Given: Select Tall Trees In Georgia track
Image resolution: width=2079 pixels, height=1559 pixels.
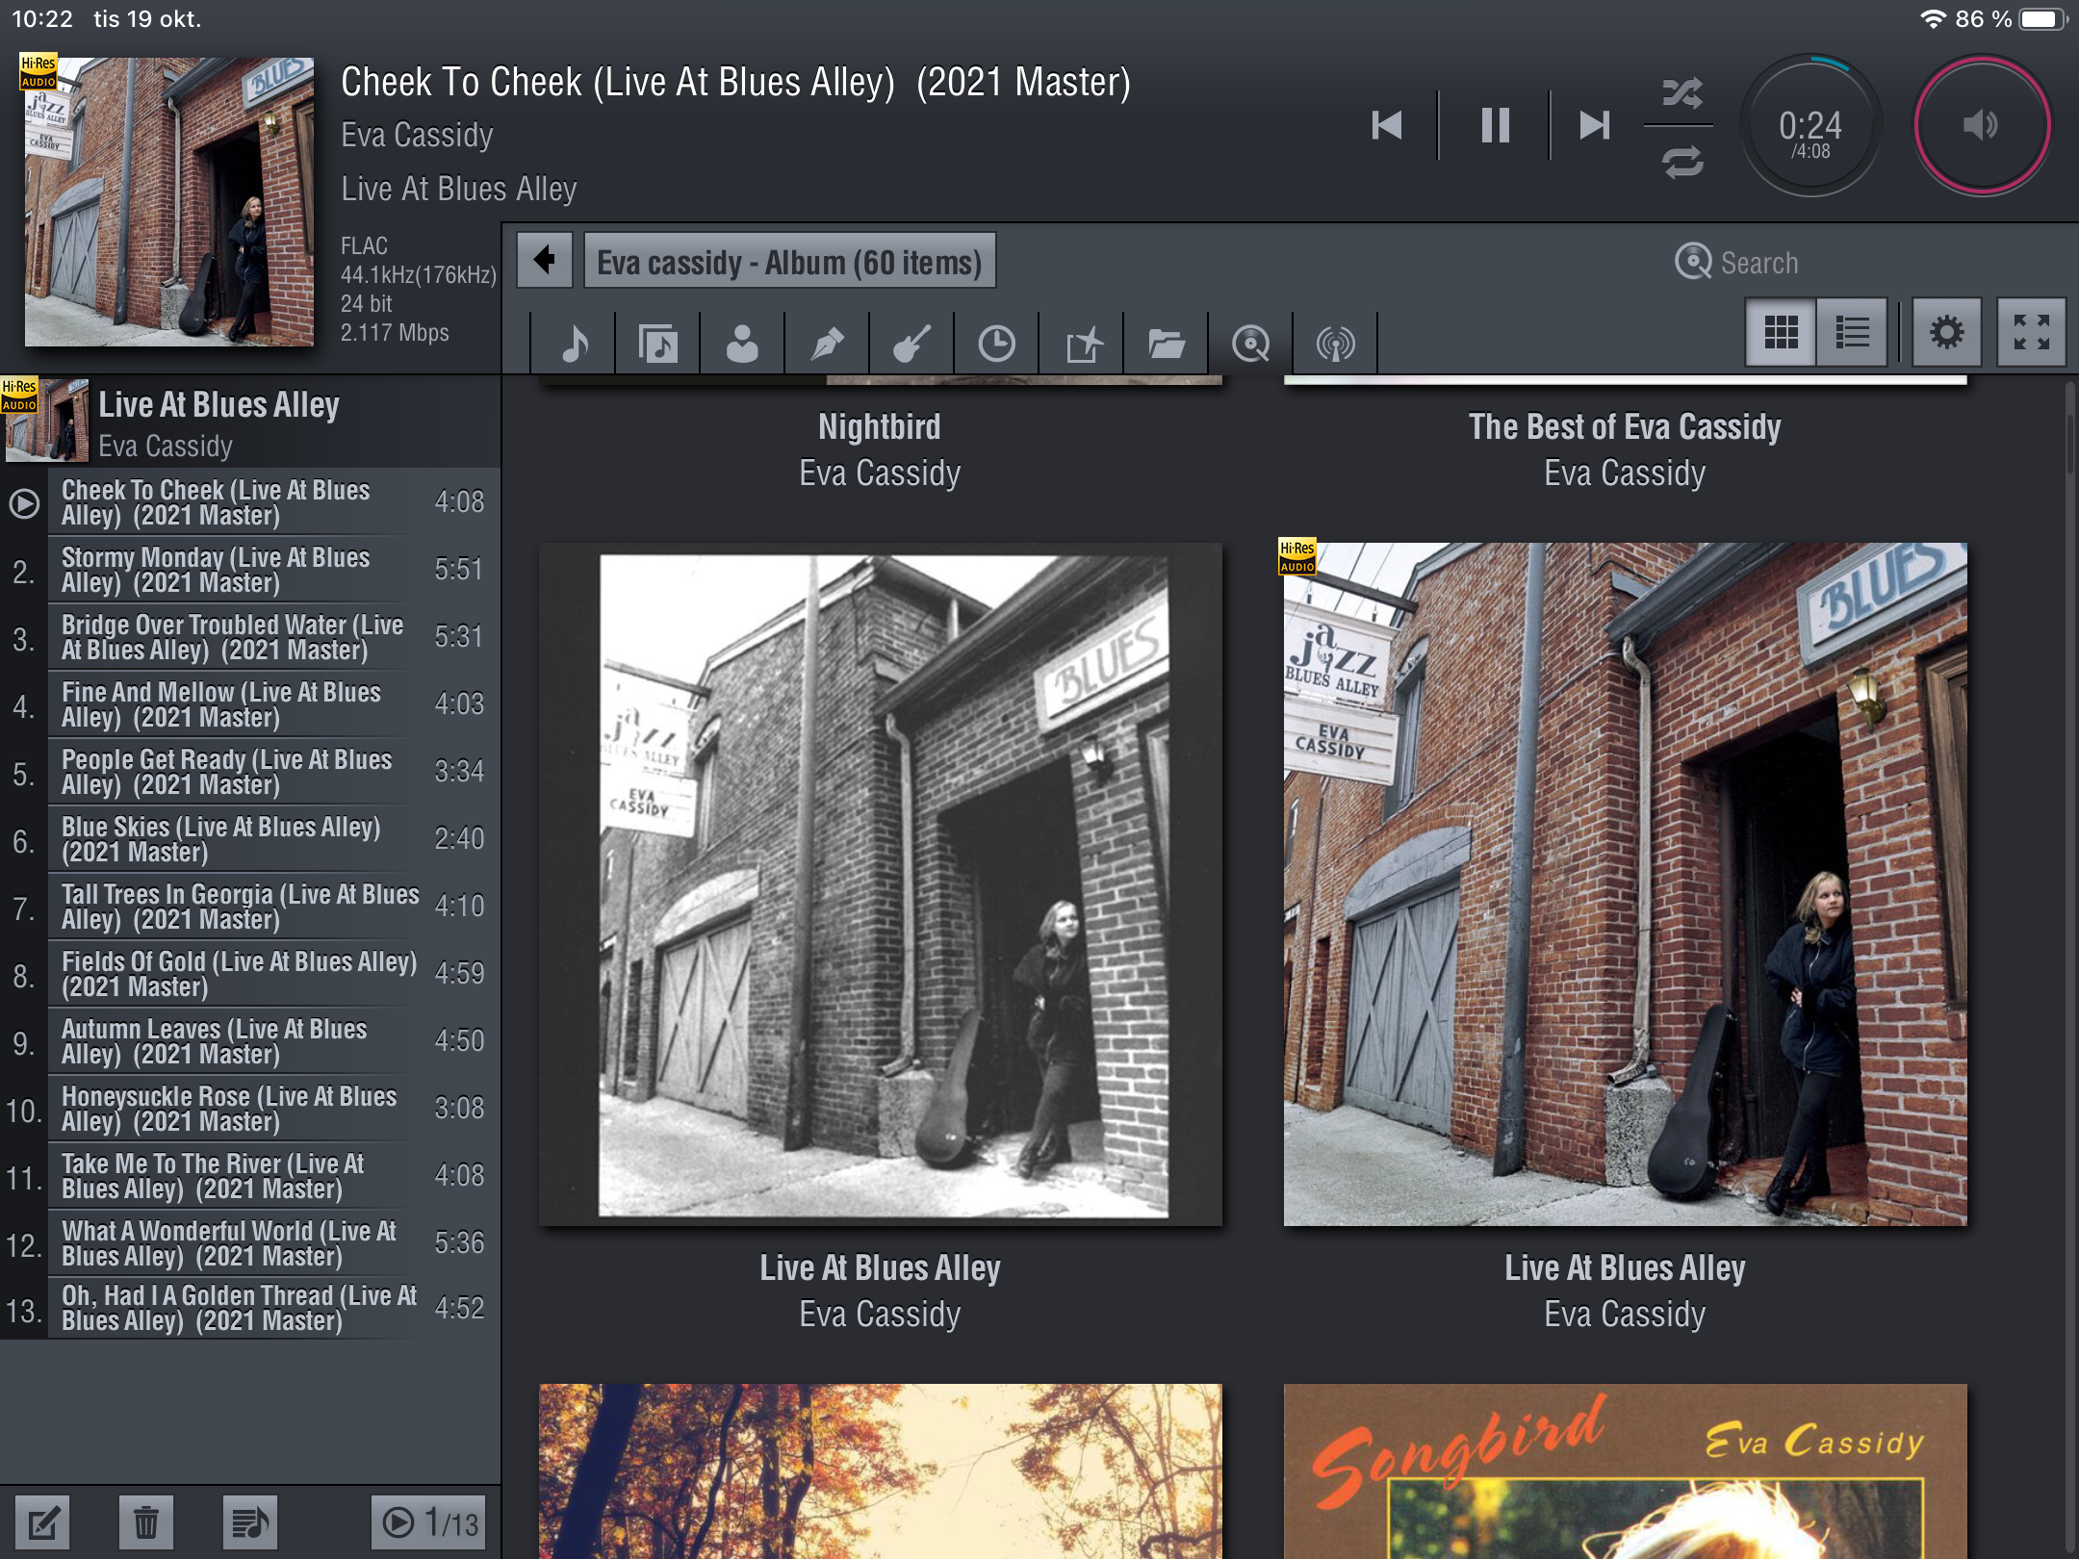Looking at the screenshot, I should click(250, 907).
